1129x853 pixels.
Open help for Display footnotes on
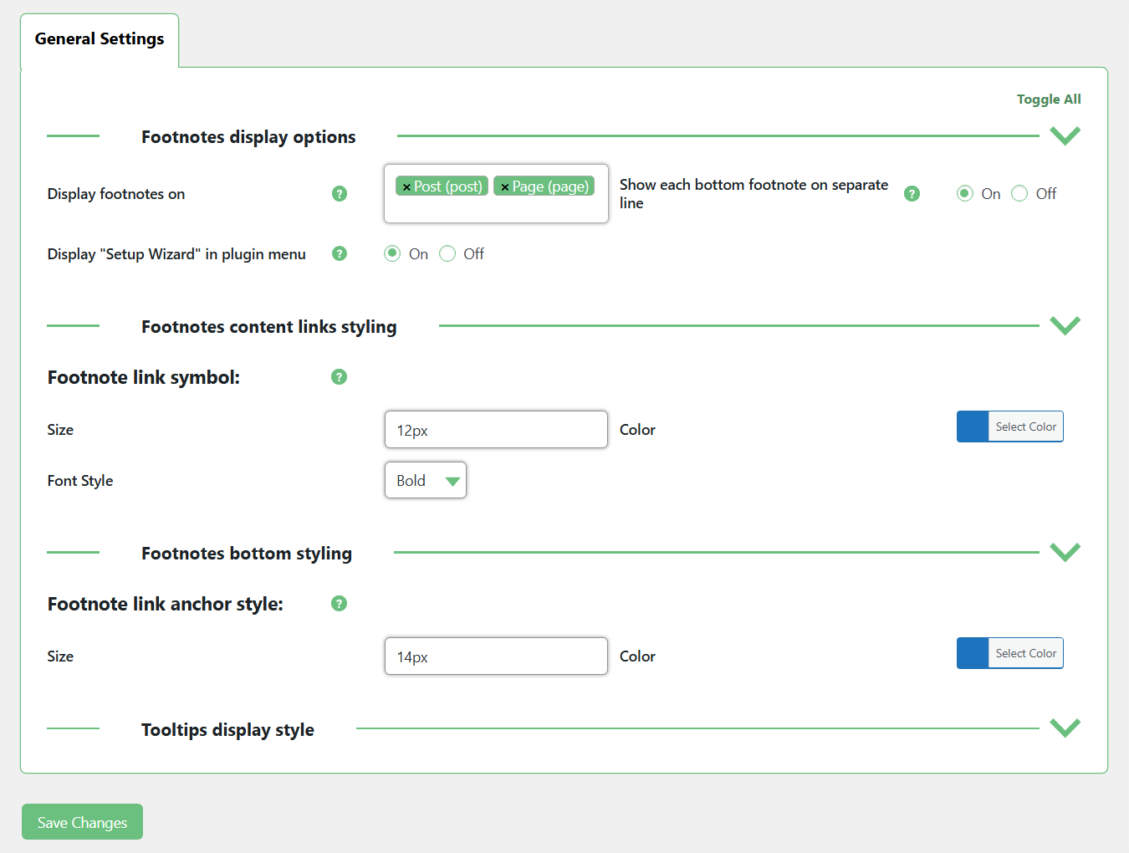[x=340, y=194]
